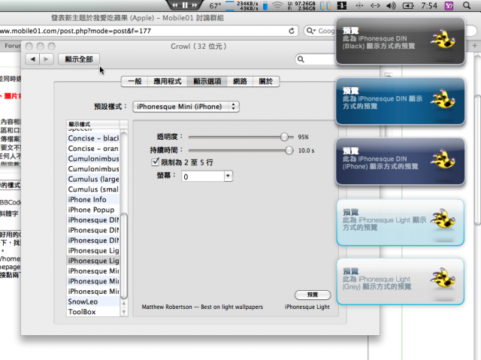
Task: Go back in the Growl preferences window
Action: [x=33, y=59]
